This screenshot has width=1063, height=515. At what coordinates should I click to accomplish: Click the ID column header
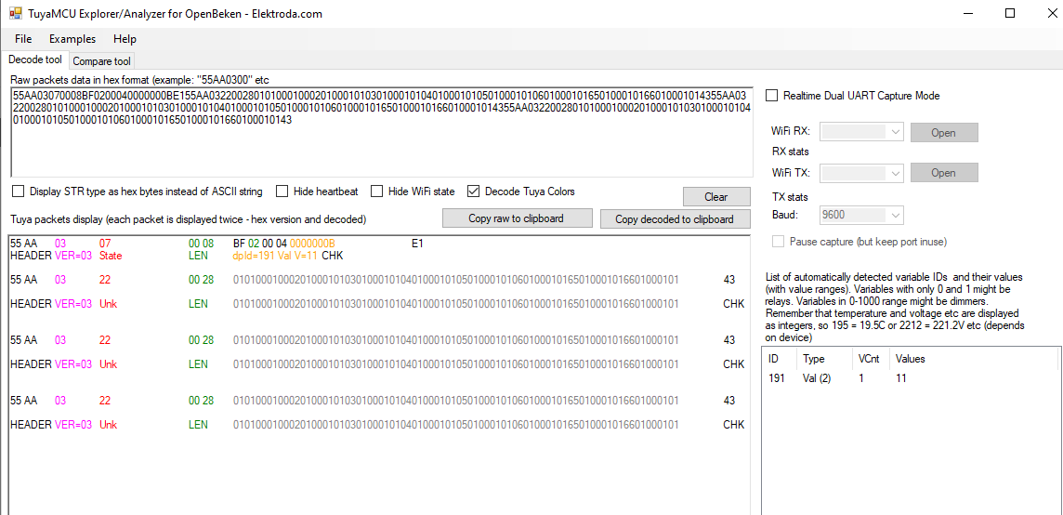[780, 359]
